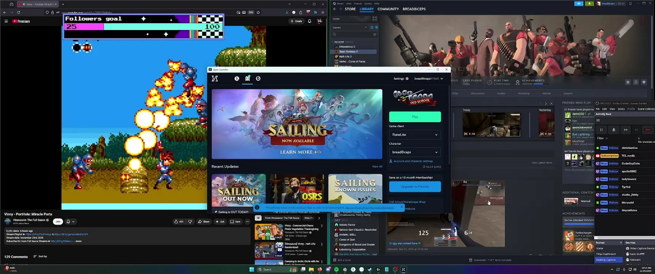Open Account and character settings link
Viewport: 655px width, 274px height.
coord(411,161)
